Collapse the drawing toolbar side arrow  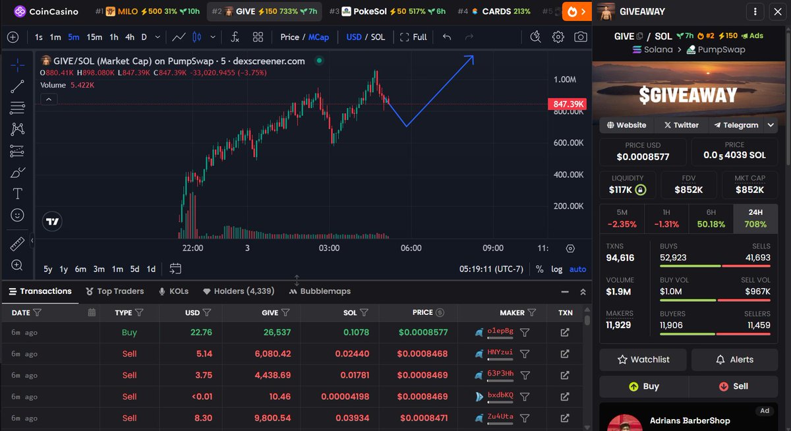coord(32,241)
